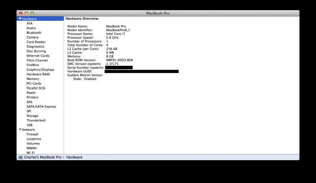Click the Intel Core i7 processor value

coord(115,34)
